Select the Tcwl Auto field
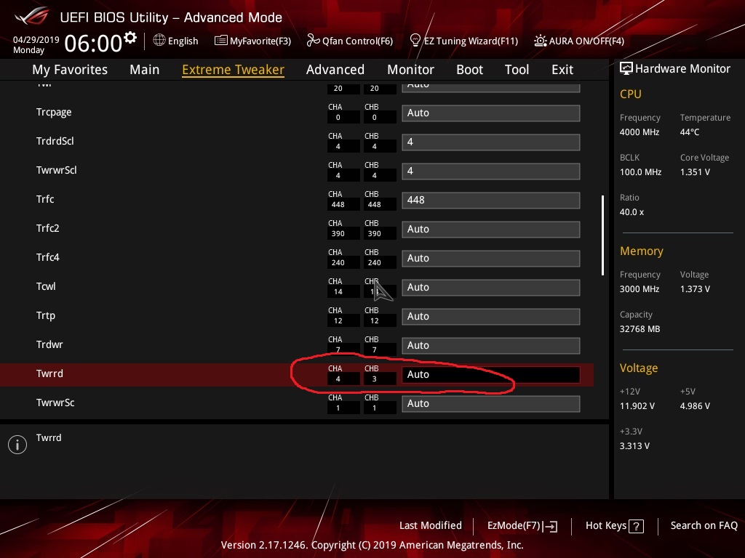The height and width of the screenshot is (558, 745). coord(491,287)
